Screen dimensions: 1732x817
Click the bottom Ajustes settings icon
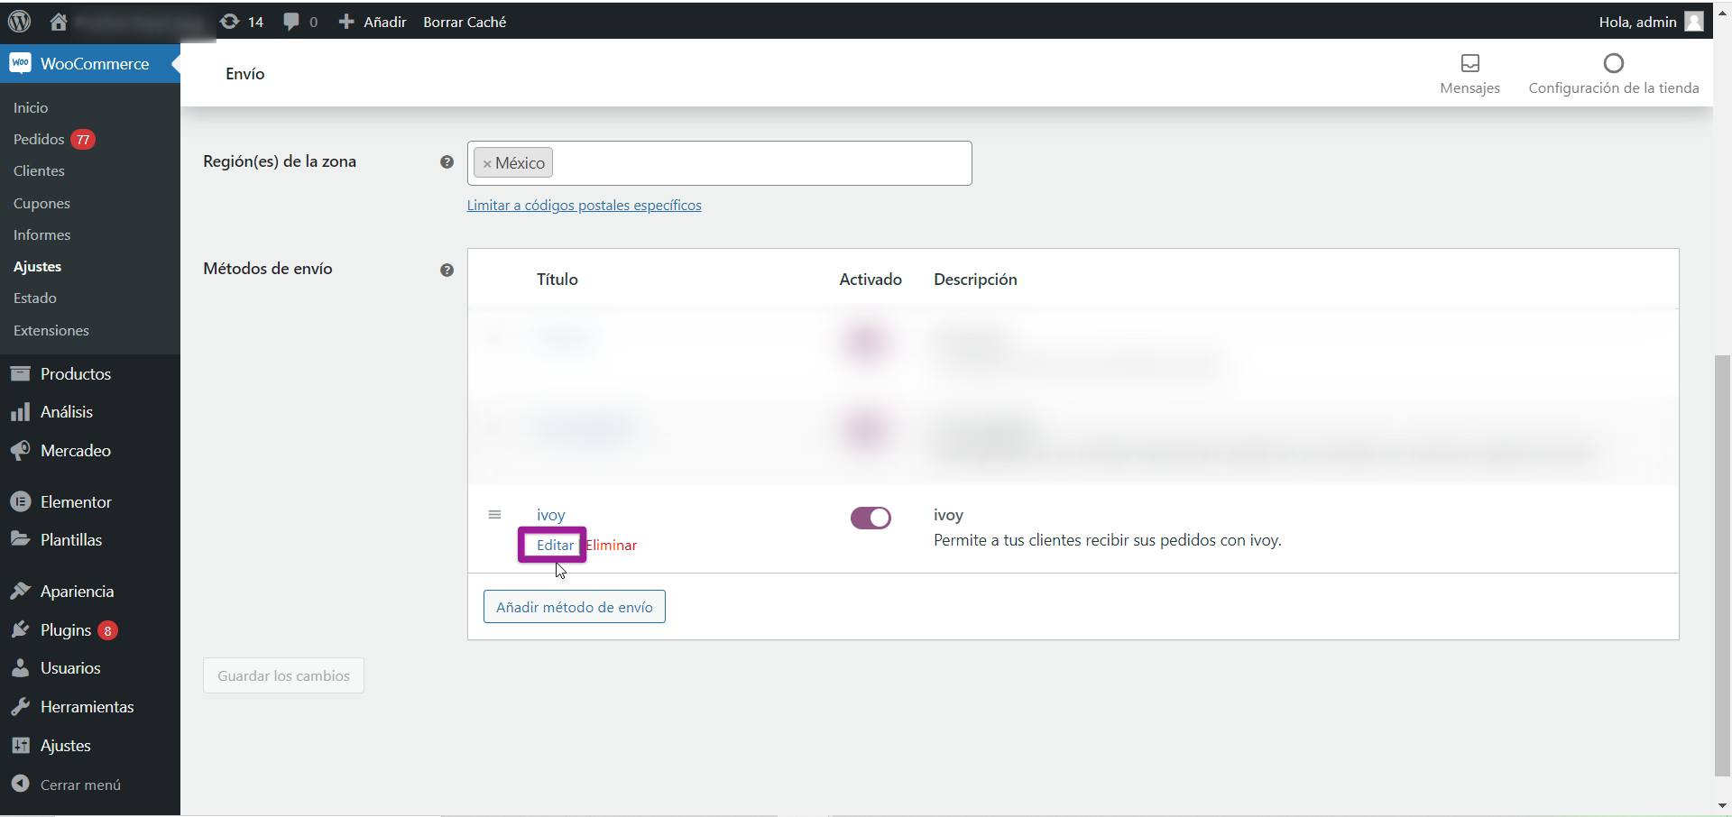click(20, 745)
